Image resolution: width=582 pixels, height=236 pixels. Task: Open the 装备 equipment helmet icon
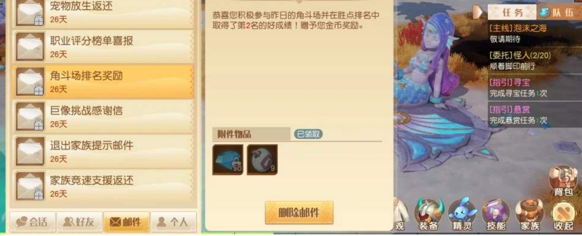point(429,215)
